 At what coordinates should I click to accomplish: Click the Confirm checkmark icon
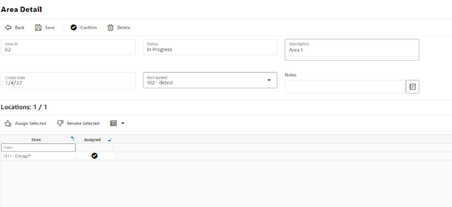pos(74,28)
